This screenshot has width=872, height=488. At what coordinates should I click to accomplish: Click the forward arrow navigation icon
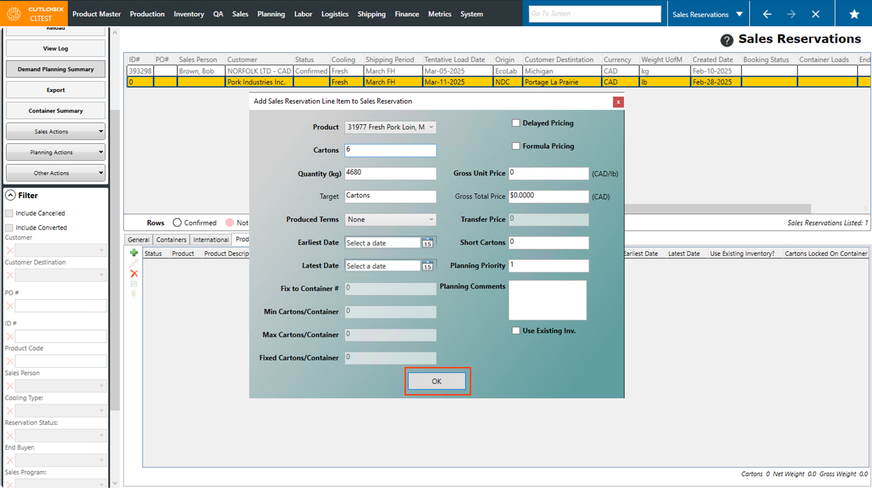pyautogui.click(x=791, y=14)
